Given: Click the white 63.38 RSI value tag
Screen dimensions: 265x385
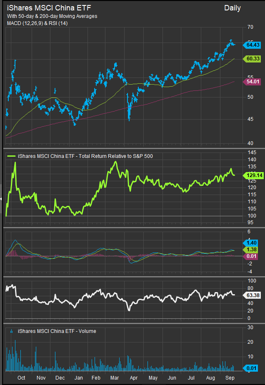Looking at the screenshot, I should coord(252,295).
